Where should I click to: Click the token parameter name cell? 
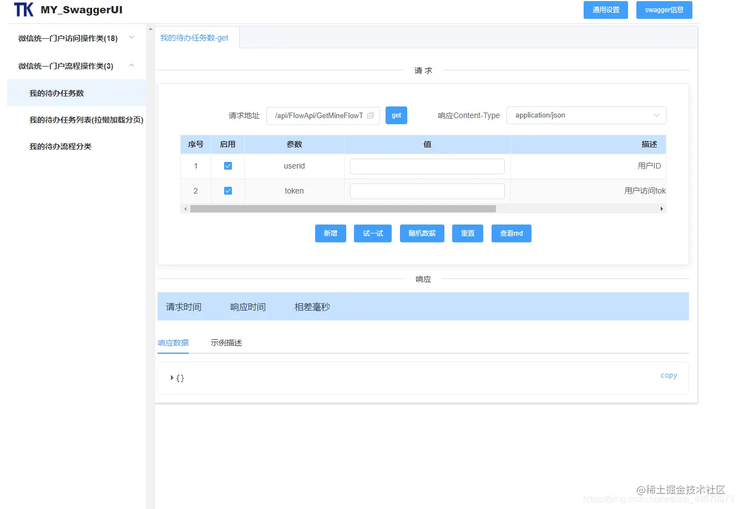(294, 191)
